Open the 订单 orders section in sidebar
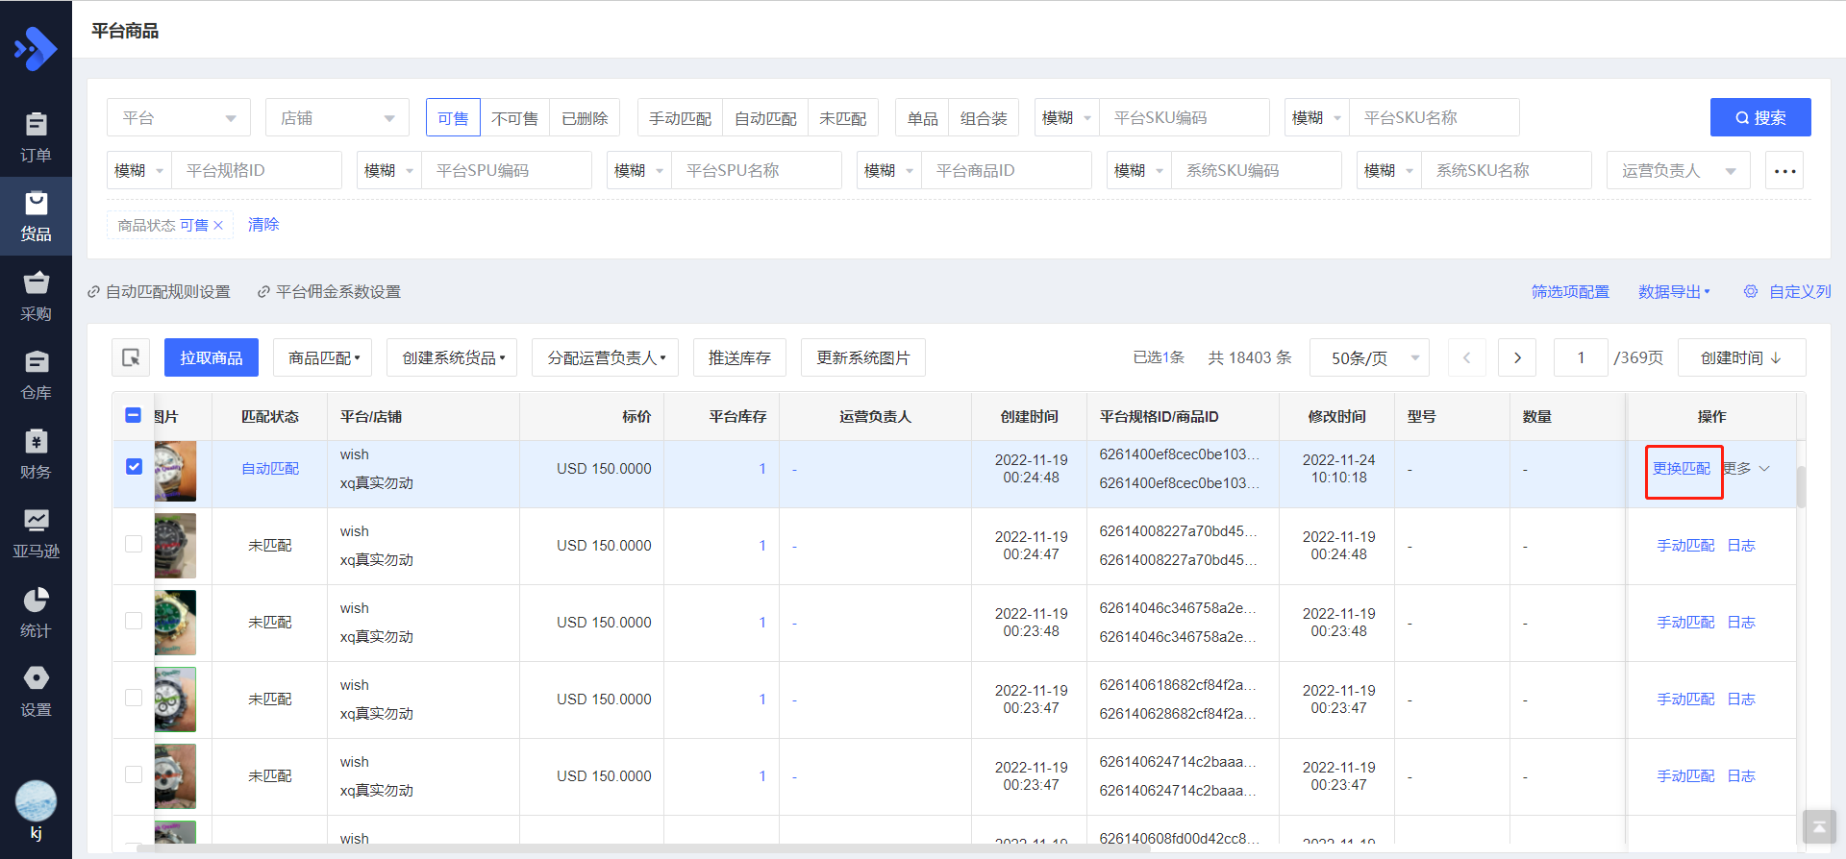The image size is (1846, 859). (36, 137)
